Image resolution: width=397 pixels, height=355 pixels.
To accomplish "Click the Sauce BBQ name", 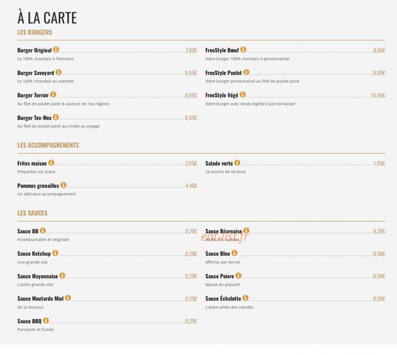I will click(x=29, y=321).
